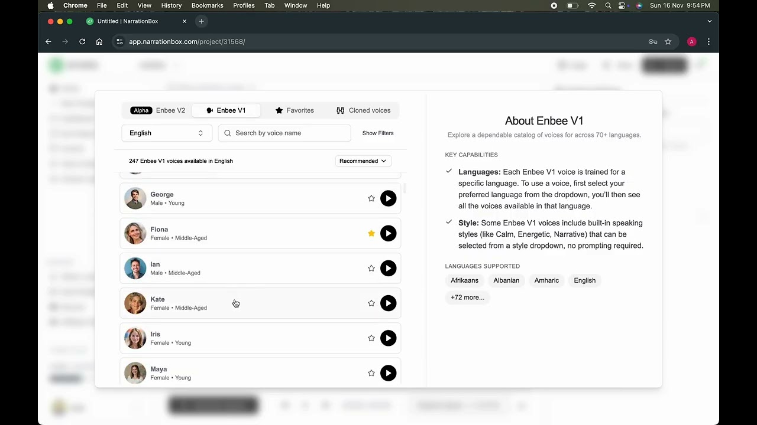757x425 pixels.
Task: Click Show Filters
Action: pos(378,133)
